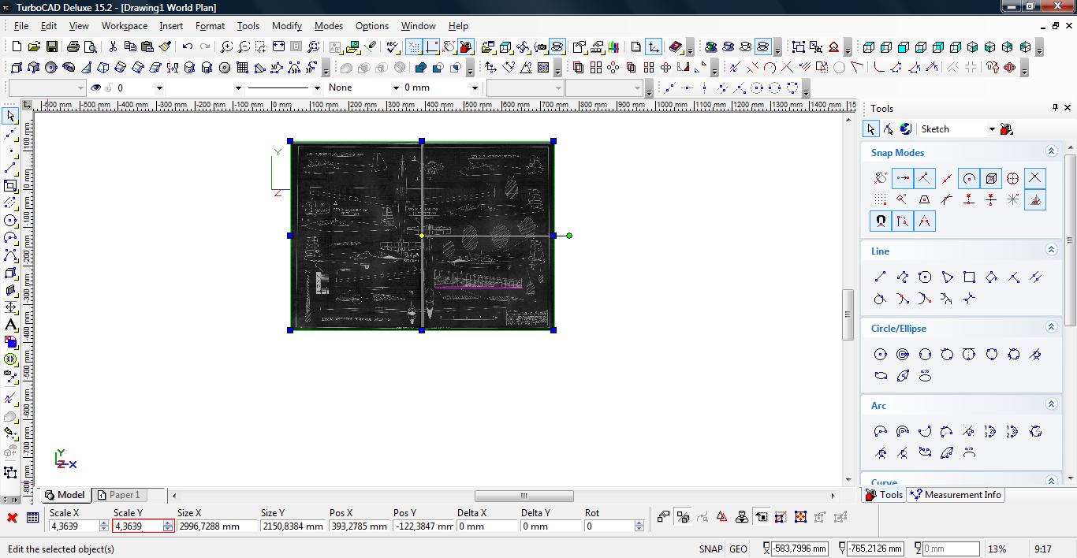This screenshot has width=1077, height=558.
Task: Open the File menu
Action: click(21, 25)
